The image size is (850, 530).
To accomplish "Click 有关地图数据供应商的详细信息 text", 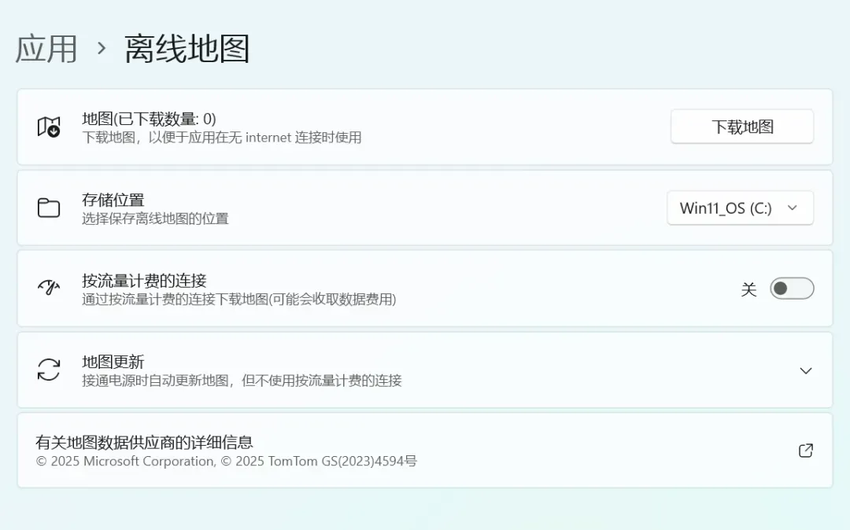I will pyautogui.click(x=144, y=442).
